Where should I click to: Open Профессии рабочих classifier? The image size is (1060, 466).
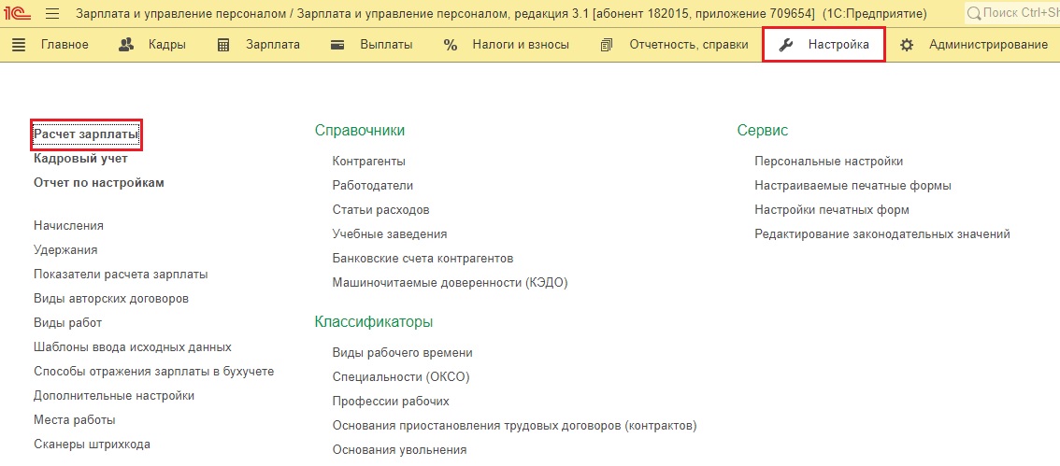point(391,402)
